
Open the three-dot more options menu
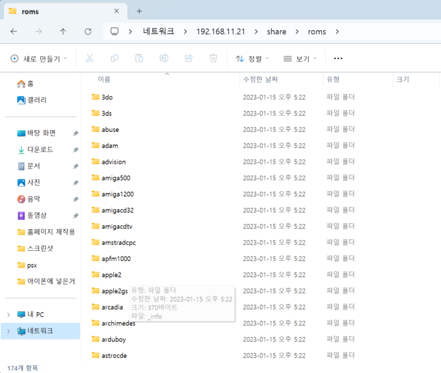tap(338, 58)
